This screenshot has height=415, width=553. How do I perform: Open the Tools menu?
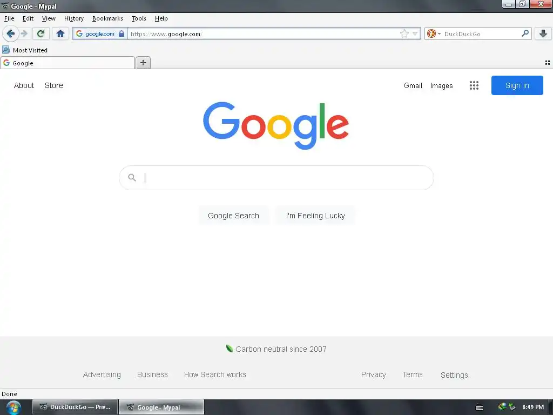139,19
